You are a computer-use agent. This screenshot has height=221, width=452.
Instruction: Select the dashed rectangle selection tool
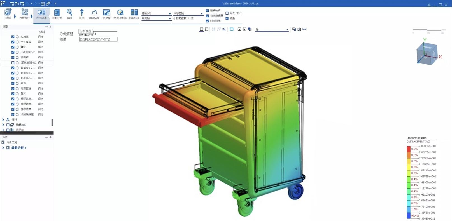tap(207, 29)
